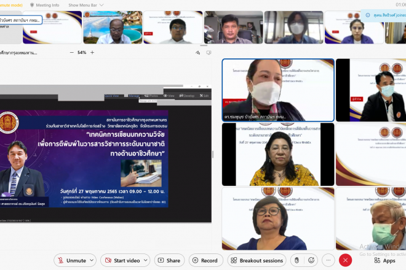Select the woman in yellow floral blouse tile
This screenshot has height=270, width=406.
(278, 154)
